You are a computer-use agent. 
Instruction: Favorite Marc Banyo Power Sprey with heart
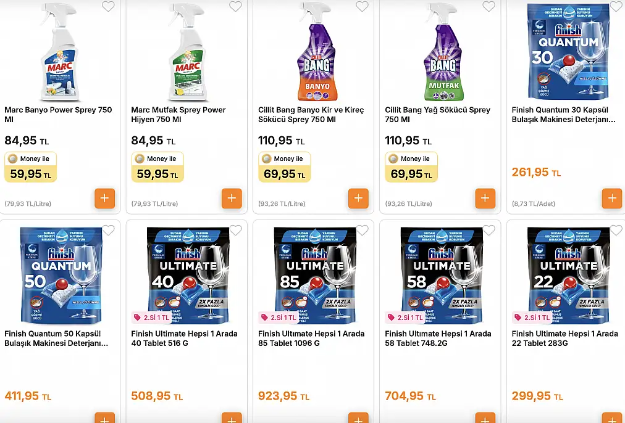tap(109, 6)
